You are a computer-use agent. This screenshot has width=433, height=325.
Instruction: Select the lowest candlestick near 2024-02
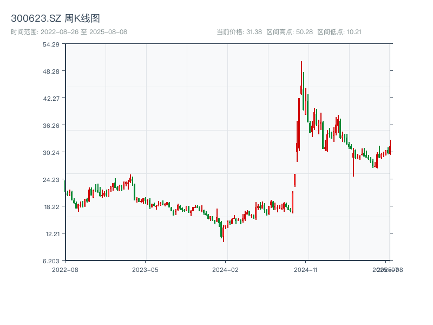coord(223,234)
